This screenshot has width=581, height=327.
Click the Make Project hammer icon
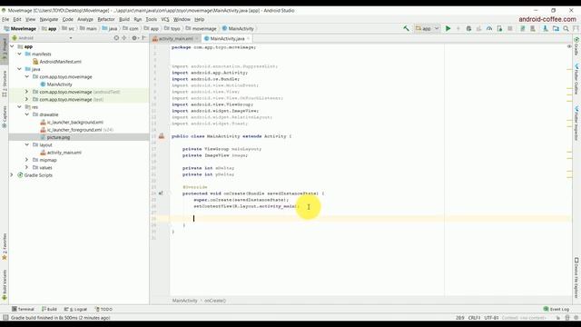[x=406, y=28]
